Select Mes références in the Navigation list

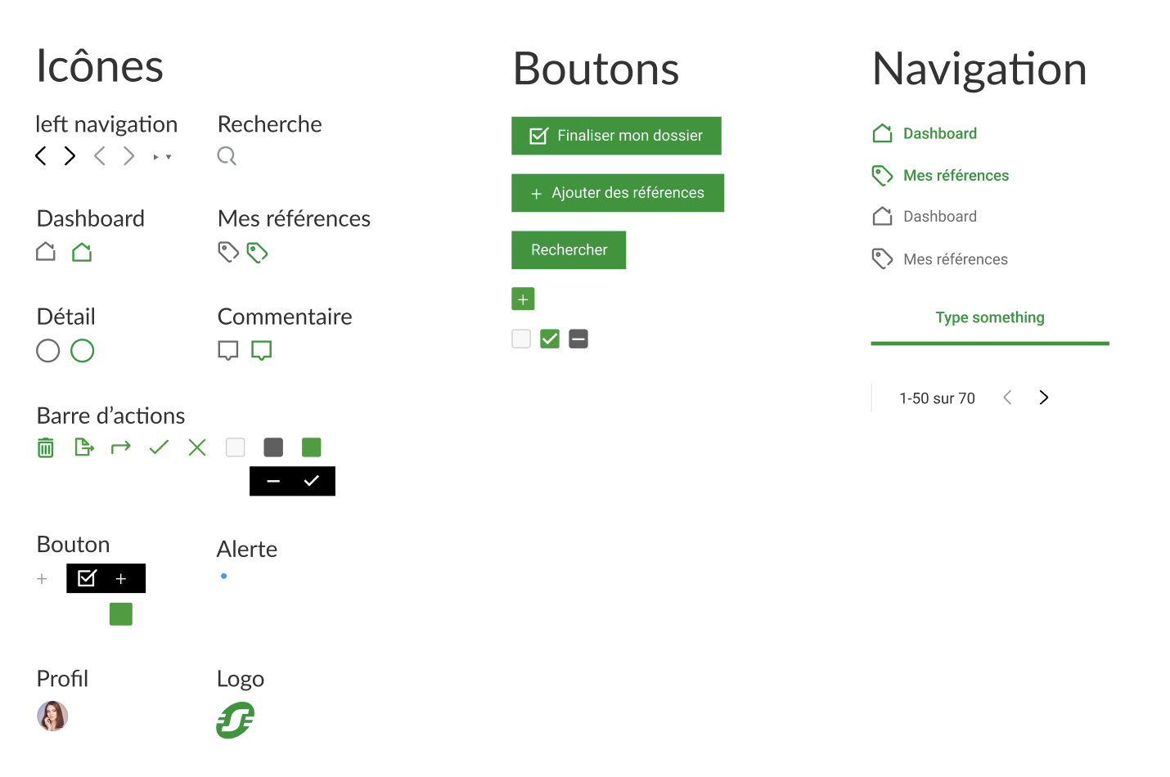956,175
